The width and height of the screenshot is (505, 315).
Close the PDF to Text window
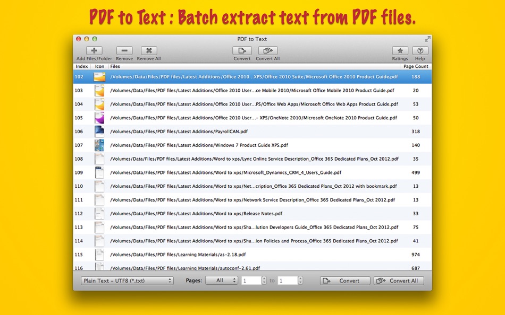[79, 39]
